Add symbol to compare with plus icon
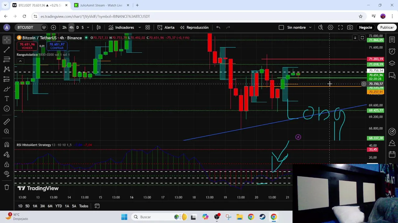Image resolution: width=398 pixels, height=223 pixels. 53,27
